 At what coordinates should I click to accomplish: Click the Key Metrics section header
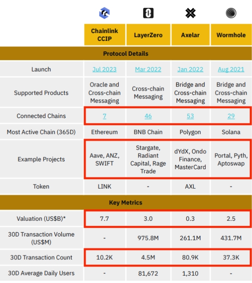click(x=126, y=202)
